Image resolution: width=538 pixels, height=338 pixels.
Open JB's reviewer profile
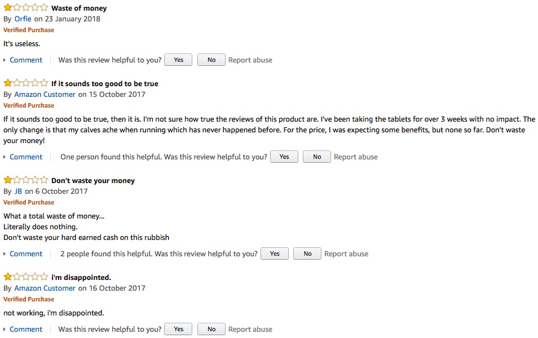[18, 191]
